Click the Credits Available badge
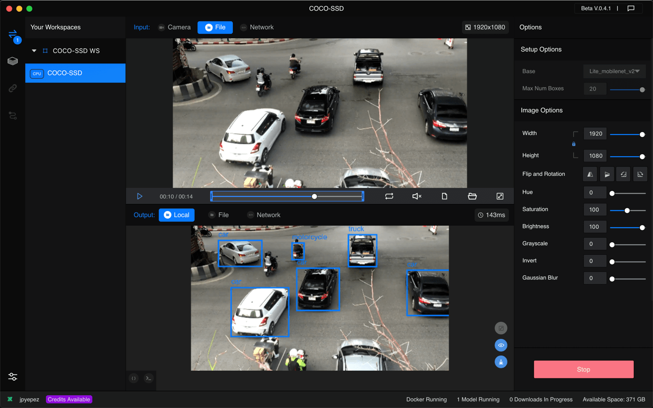 point(69,399)
